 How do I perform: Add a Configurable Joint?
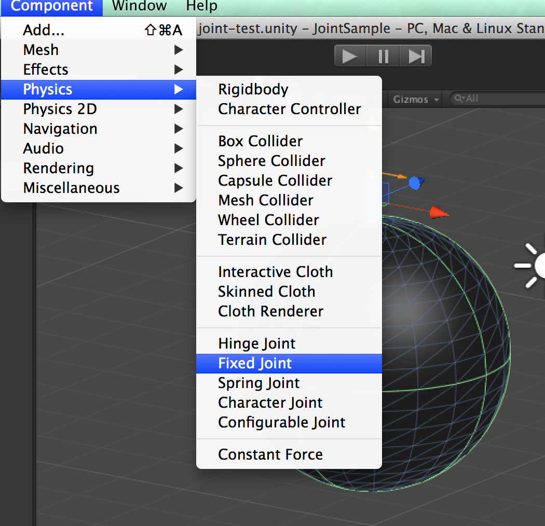[x=289, y=422]
